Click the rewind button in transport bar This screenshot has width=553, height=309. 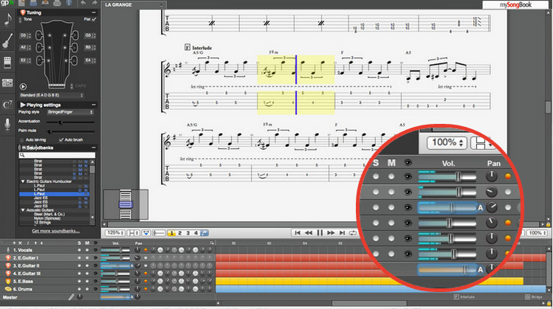[x=309, y=233]
